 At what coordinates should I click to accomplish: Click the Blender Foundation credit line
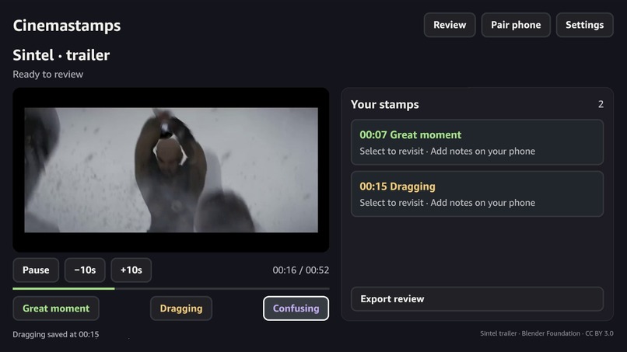pyautogui.click(x=547, y=333)
